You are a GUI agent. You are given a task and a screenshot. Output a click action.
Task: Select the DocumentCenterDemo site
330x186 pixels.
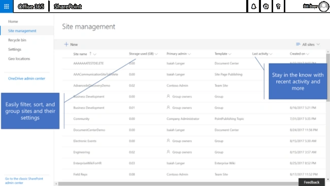pos(89,130)
